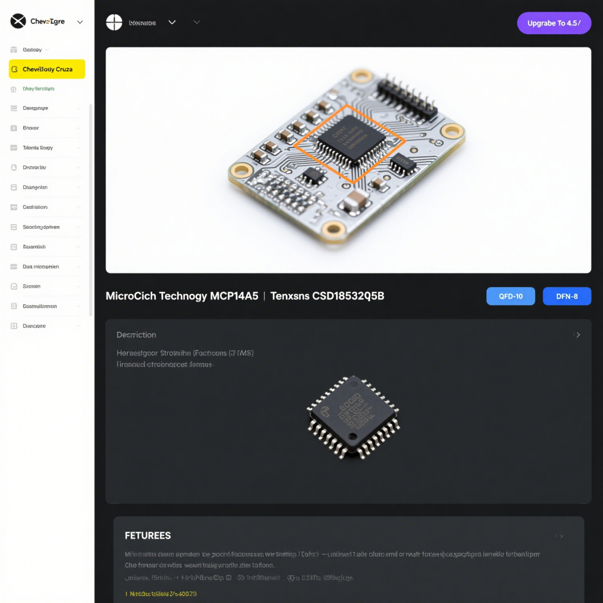Click the icon in the Bnoior sidebar row

click(14, 128)
